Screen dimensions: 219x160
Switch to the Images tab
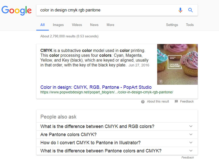(x=58, y=25)
